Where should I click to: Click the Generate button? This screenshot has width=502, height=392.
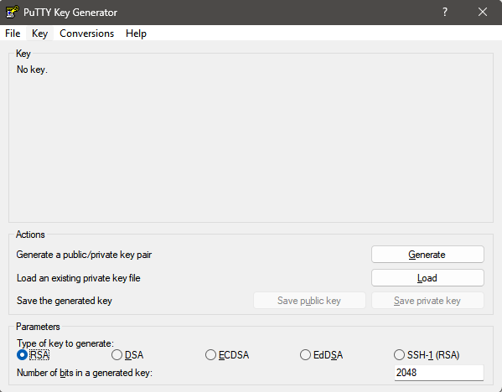coord(427,255)
